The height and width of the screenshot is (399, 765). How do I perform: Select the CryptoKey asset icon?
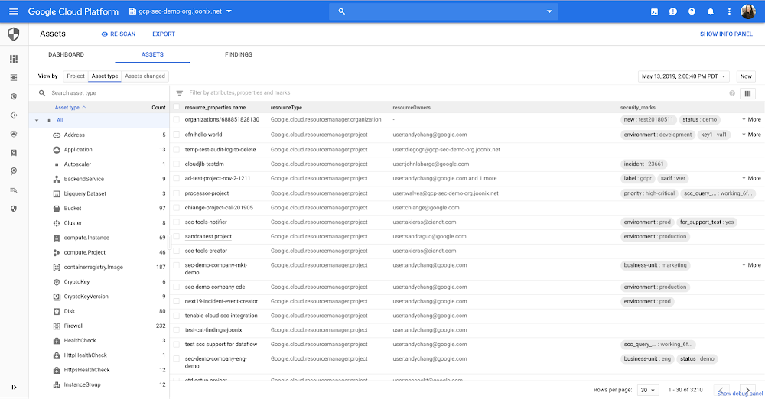57,282
